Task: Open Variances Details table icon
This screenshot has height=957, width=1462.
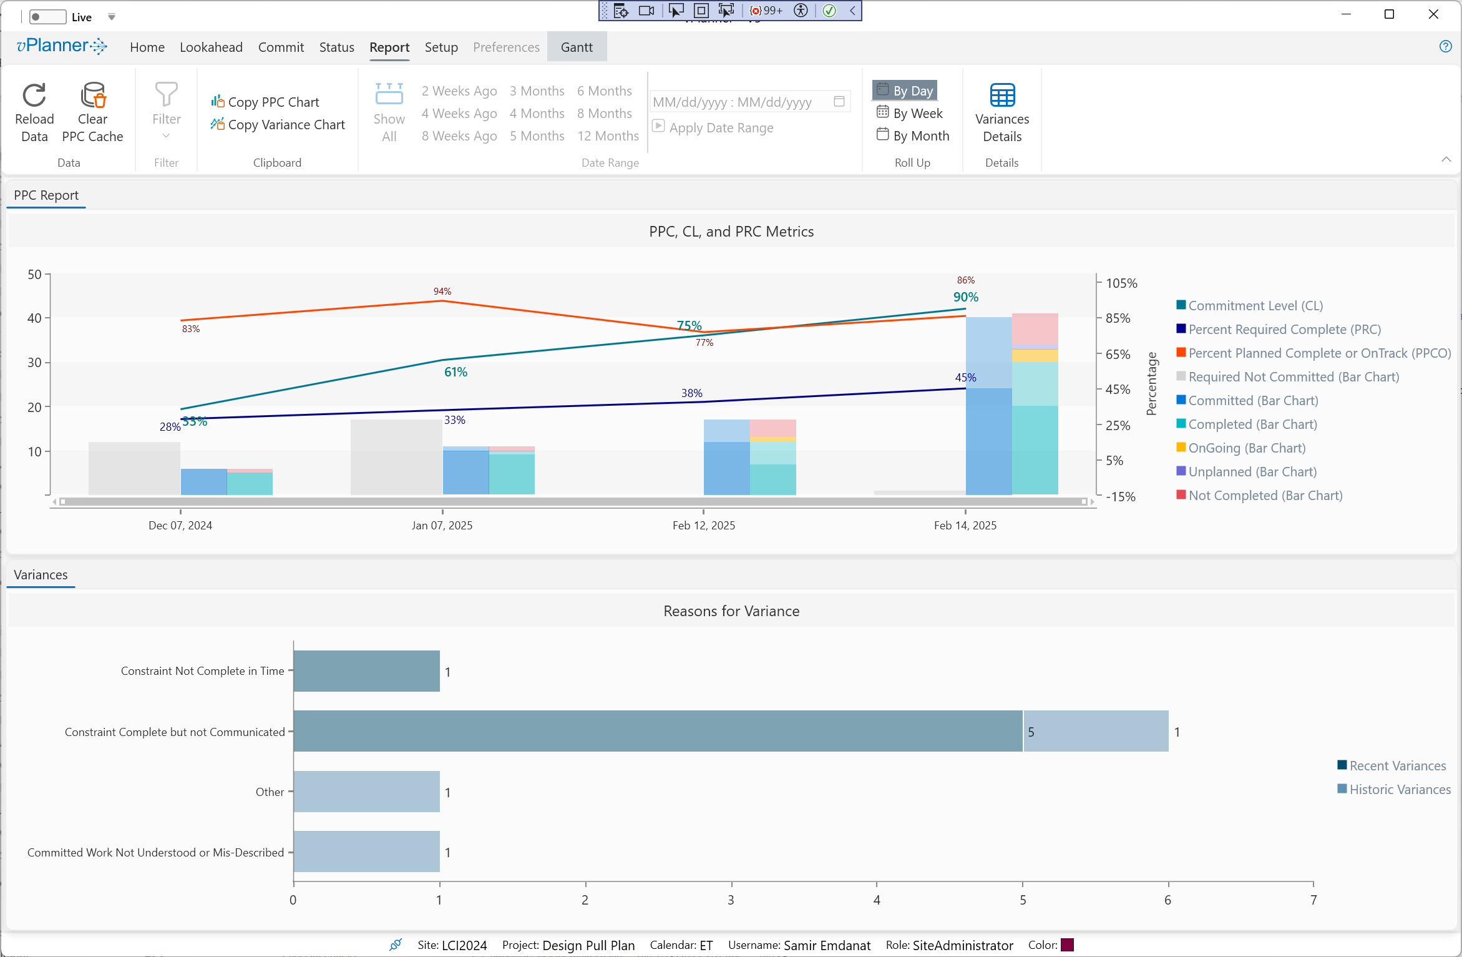Action: (1002, 96)
